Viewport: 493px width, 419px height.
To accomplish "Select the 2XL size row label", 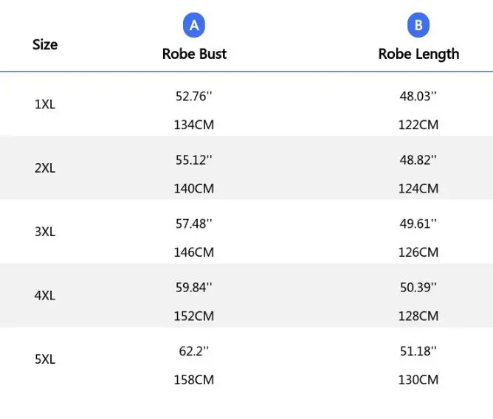I will click(x=45, y=168).
